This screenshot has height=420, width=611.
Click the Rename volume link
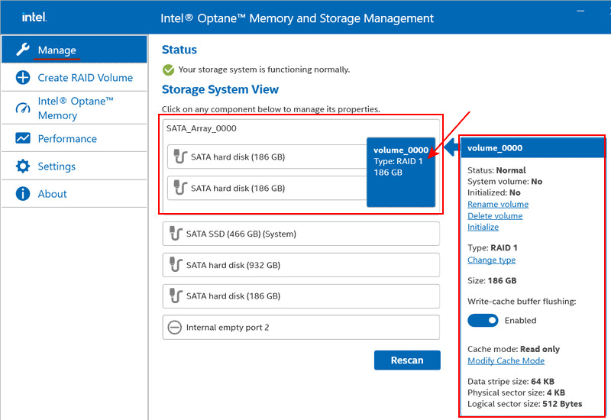498,204
